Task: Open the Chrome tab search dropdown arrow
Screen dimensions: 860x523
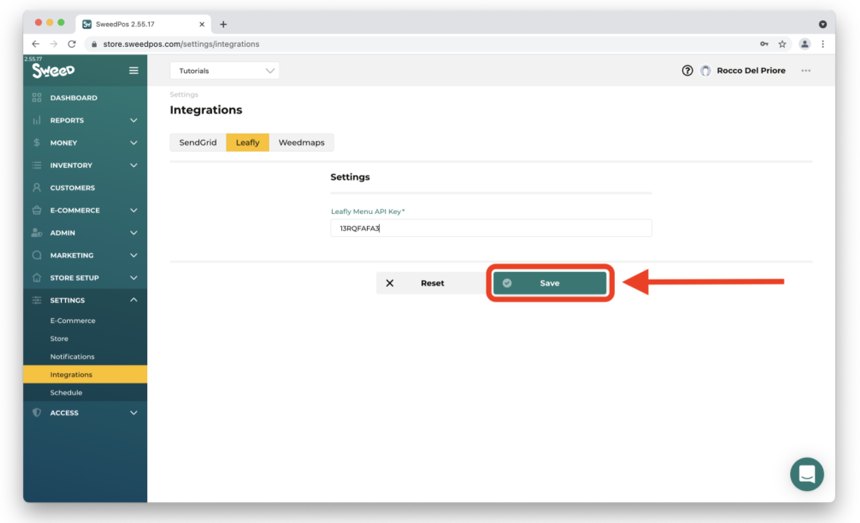Action: [x=823, y=24]
